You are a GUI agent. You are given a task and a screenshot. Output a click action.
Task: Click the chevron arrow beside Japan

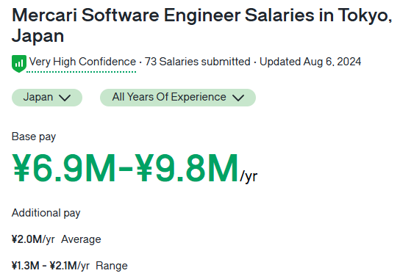(x=65, y=98)
